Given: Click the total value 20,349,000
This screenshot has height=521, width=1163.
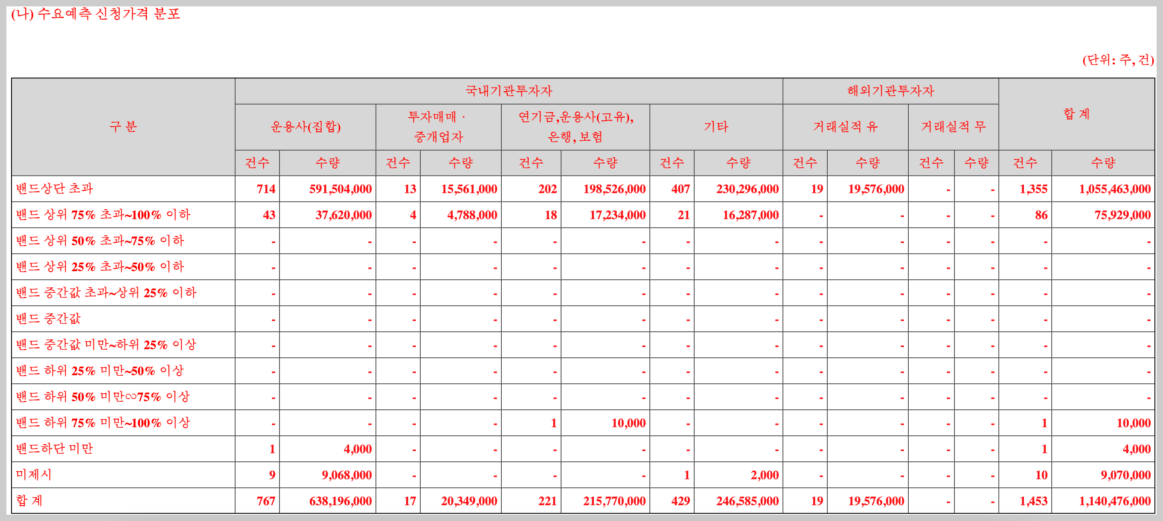Looking at the screenshot, I should (x=469, y=501).
